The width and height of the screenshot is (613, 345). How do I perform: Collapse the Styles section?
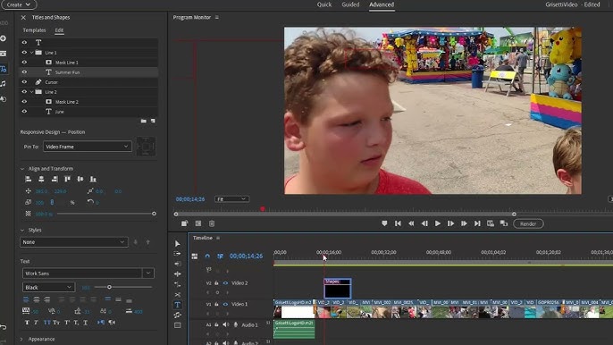click(x=21, y=230)
